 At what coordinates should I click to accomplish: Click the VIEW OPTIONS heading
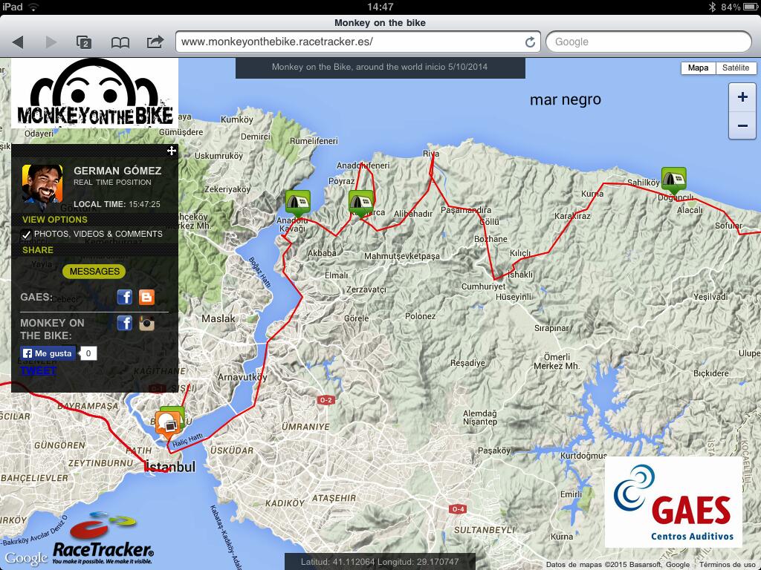[x=55, y=220]
